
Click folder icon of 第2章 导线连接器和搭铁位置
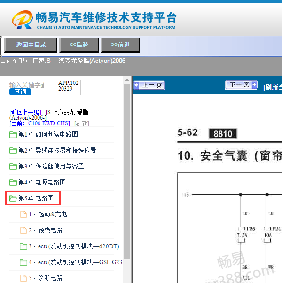(x=13, y=151)
